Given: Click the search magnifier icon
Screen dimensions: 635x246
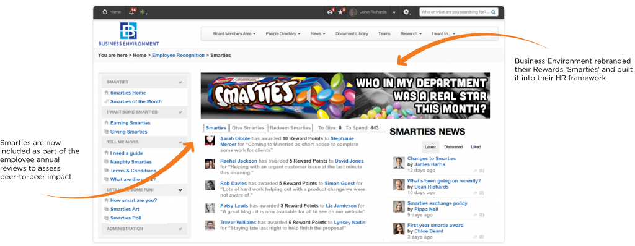Looking at the screenshot, I should pos(493,12).
